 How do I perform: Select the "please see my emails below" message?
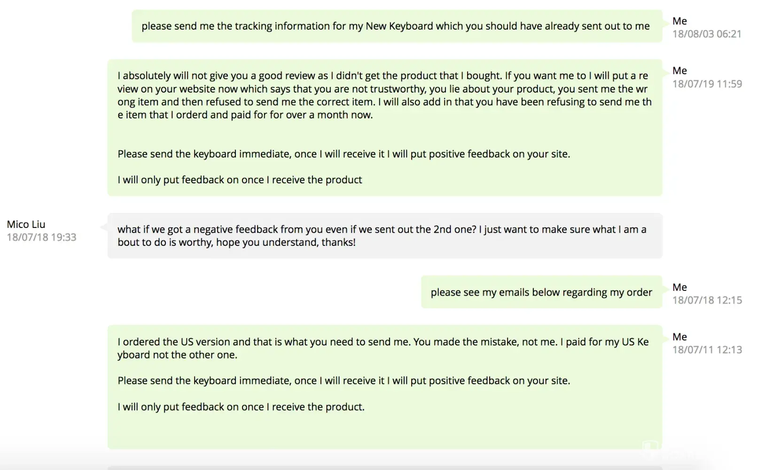(x=541, y=292)
